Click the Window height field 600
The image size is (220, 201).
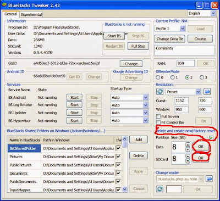pyautogui.click(x=205, y=109)
